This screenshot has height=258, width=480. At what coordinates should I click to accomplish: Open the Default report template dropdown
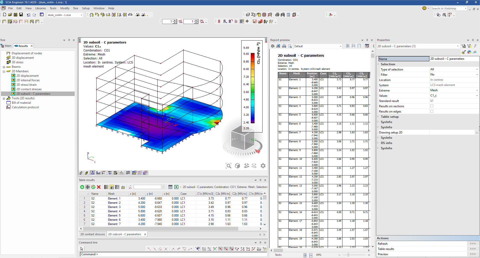tap(340, 46)
